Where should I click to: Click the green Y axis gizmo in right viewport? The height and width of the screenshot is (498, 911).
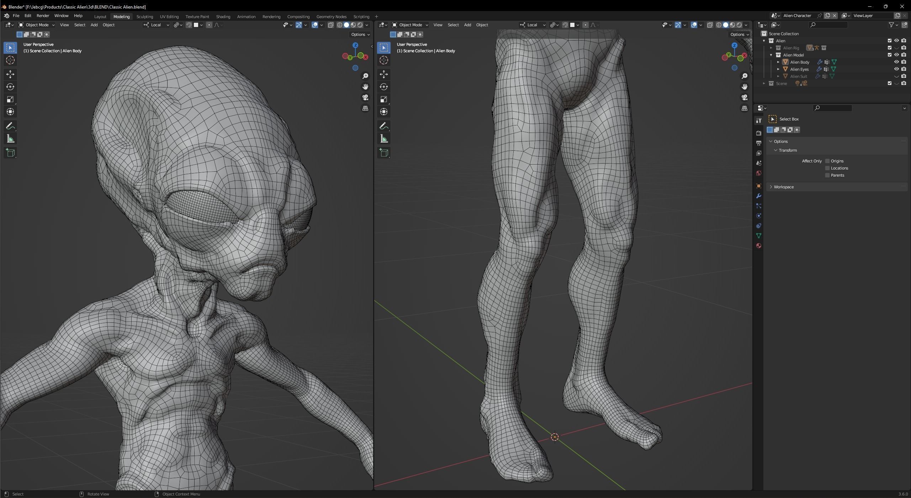point(729,55)
